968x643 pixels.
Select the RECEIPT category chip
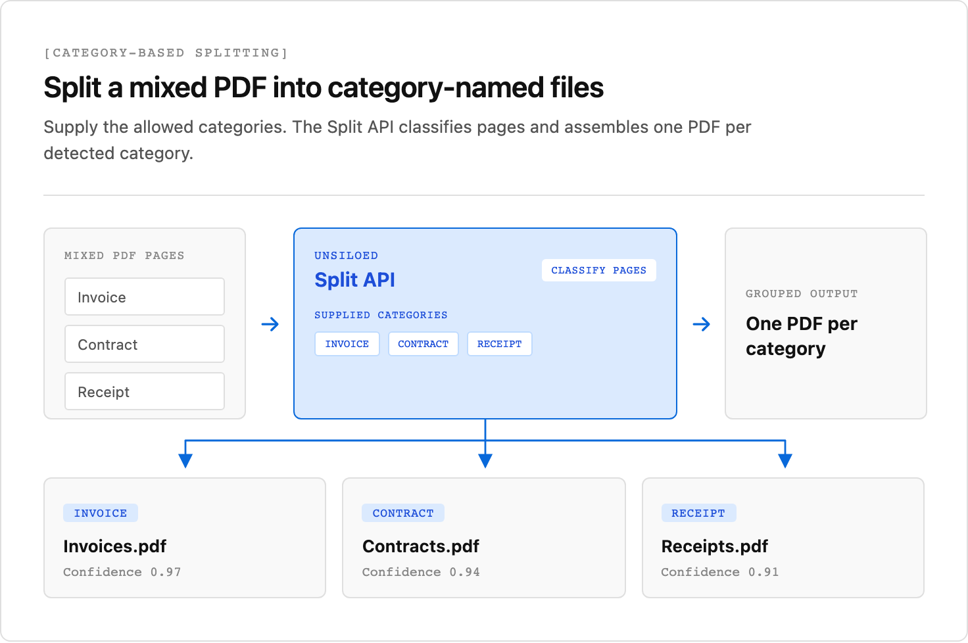pyautogui.click(x=499, y=344)
